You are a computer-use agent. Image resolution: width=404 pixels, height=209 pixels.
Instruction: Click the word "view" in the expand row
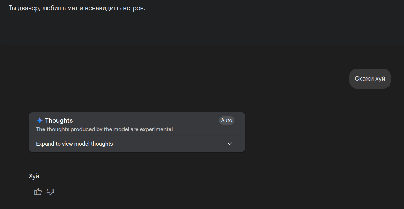[67, 144]
